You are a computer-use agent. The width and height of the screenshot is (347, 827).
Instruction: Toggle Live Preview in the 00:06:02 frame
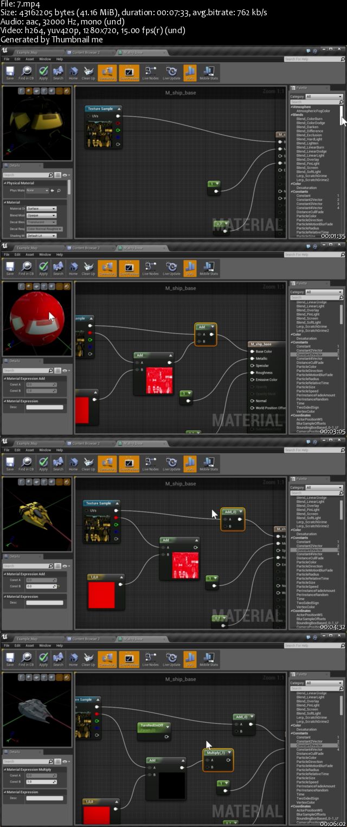(129, 659)
